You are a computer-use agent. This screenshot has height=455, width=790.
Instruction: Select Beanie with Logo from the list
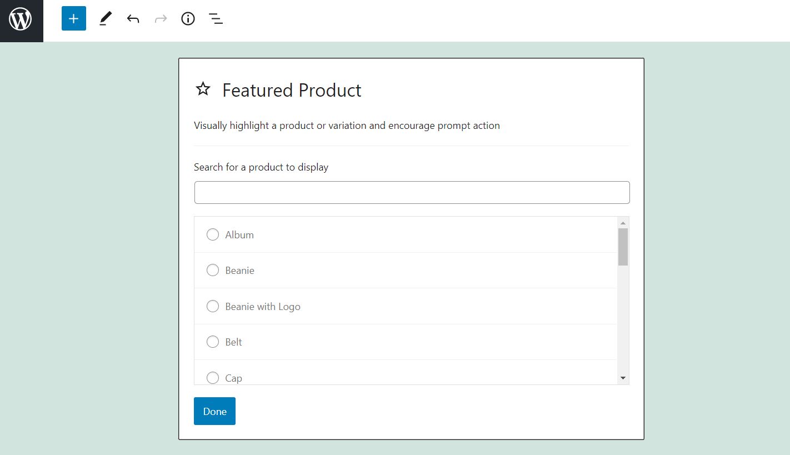[212, 306]
